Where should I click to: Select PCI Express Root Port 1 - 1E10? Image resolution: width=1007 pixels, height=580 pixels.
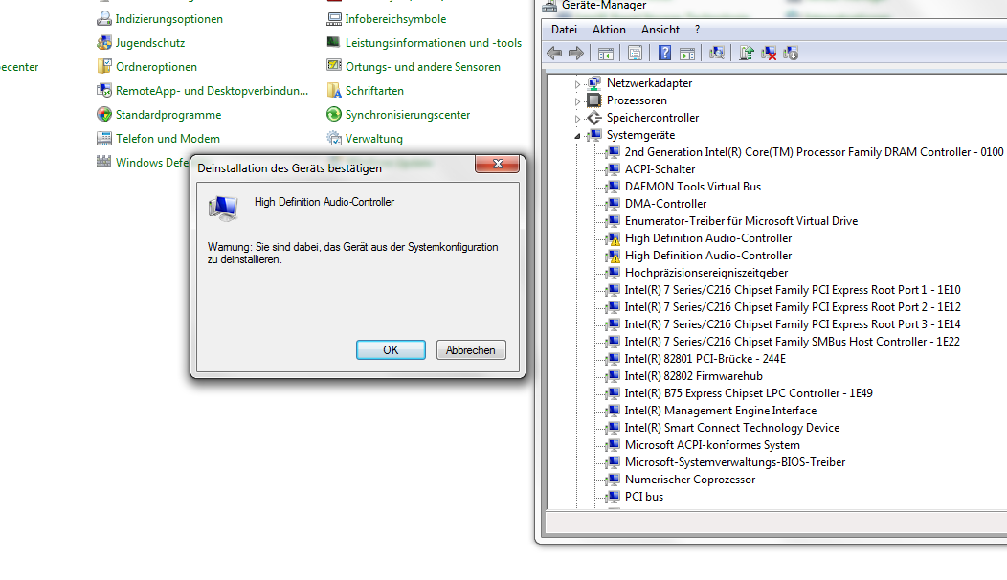[x=793, y=290]
